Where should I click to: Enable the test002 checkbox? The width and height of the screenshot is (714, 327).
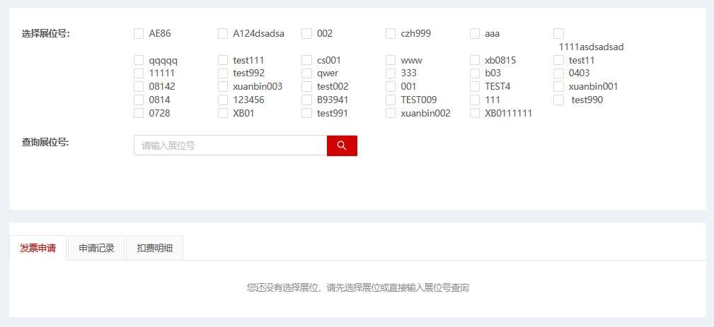307,87
